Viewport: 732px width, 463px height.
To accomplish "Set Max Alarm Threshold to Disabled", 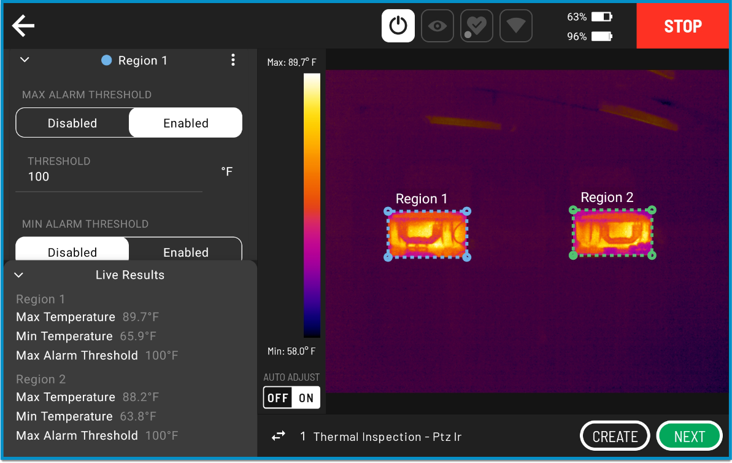I will [72, 123].
